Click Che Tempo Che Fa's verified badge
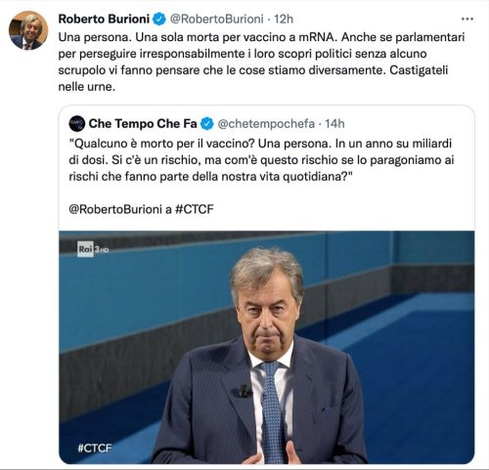 click(207, 124)
